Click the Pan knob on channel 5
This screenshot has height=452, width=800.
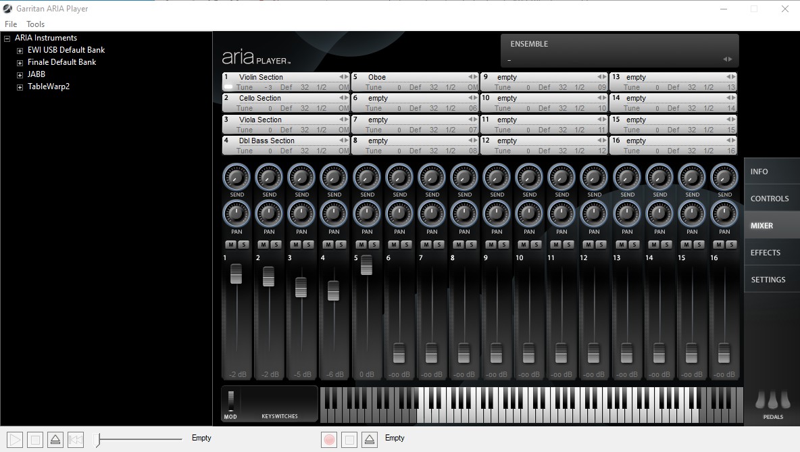pos(367,214)
